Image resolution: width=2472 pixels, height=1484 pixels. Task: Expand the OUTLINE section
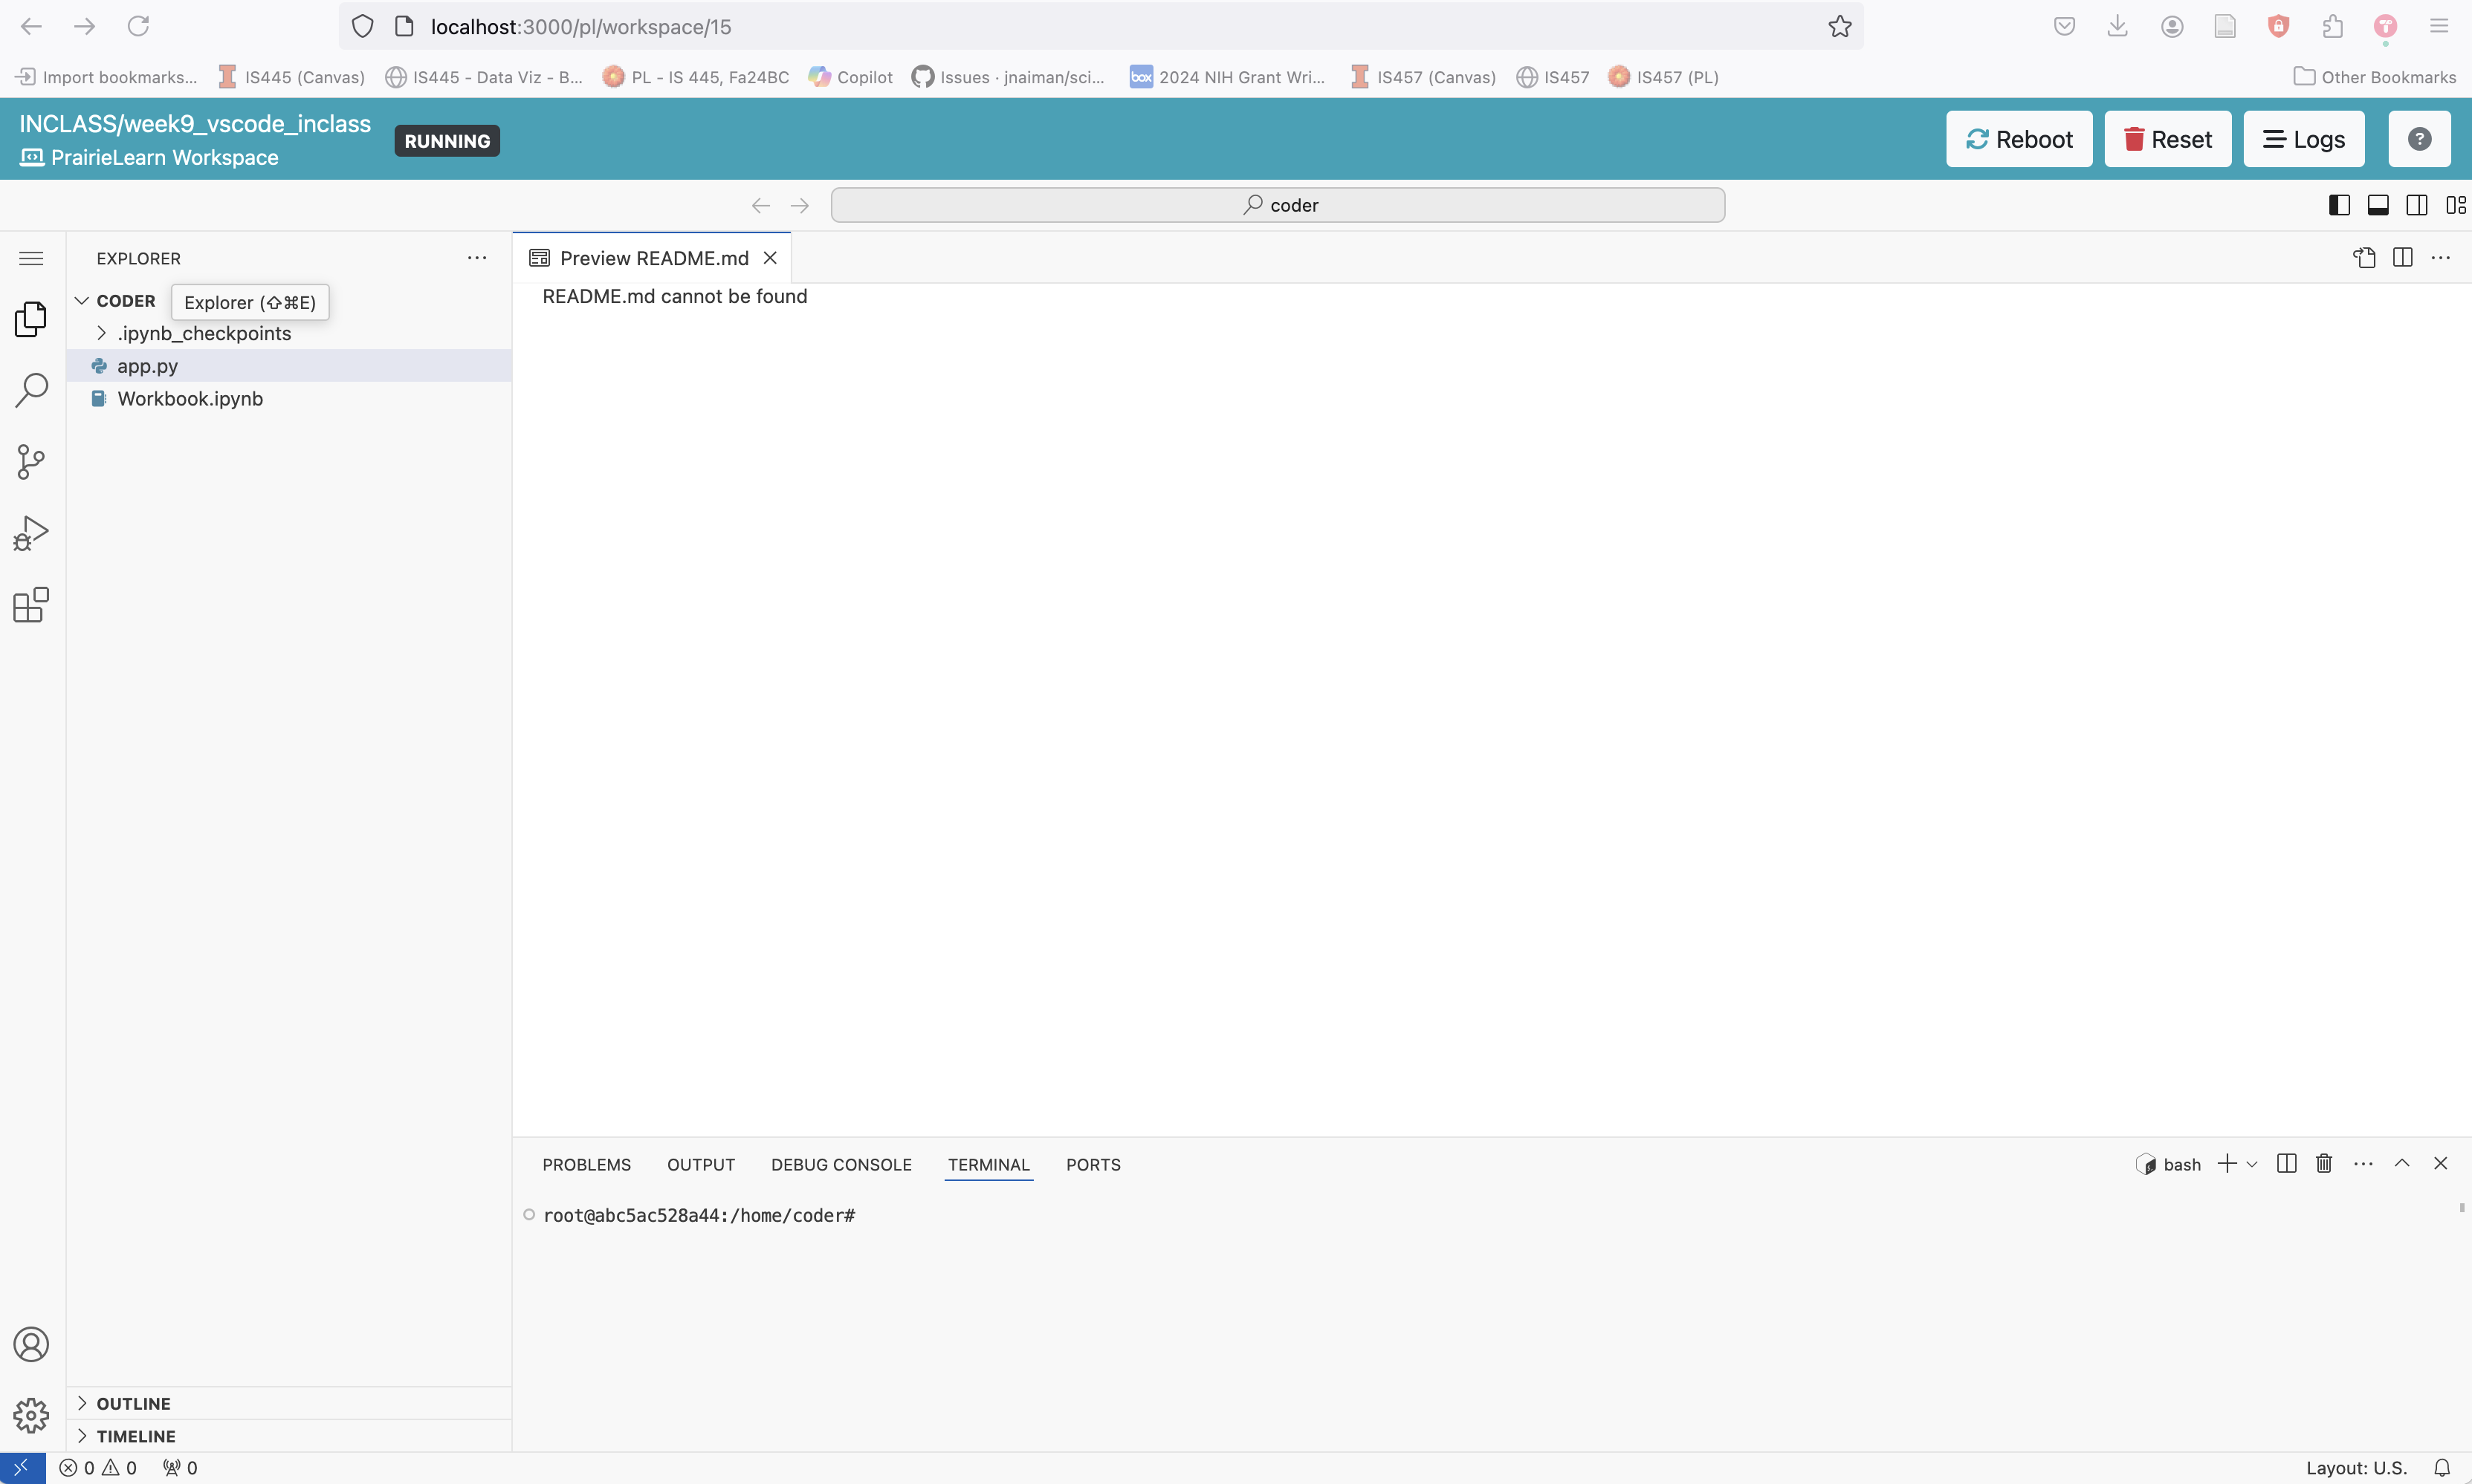coord(133,1403)
